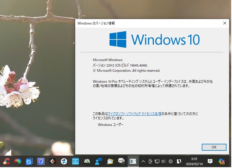
Task: Open the taskbar app with green pen icon
Action: (x=87, y=162)
